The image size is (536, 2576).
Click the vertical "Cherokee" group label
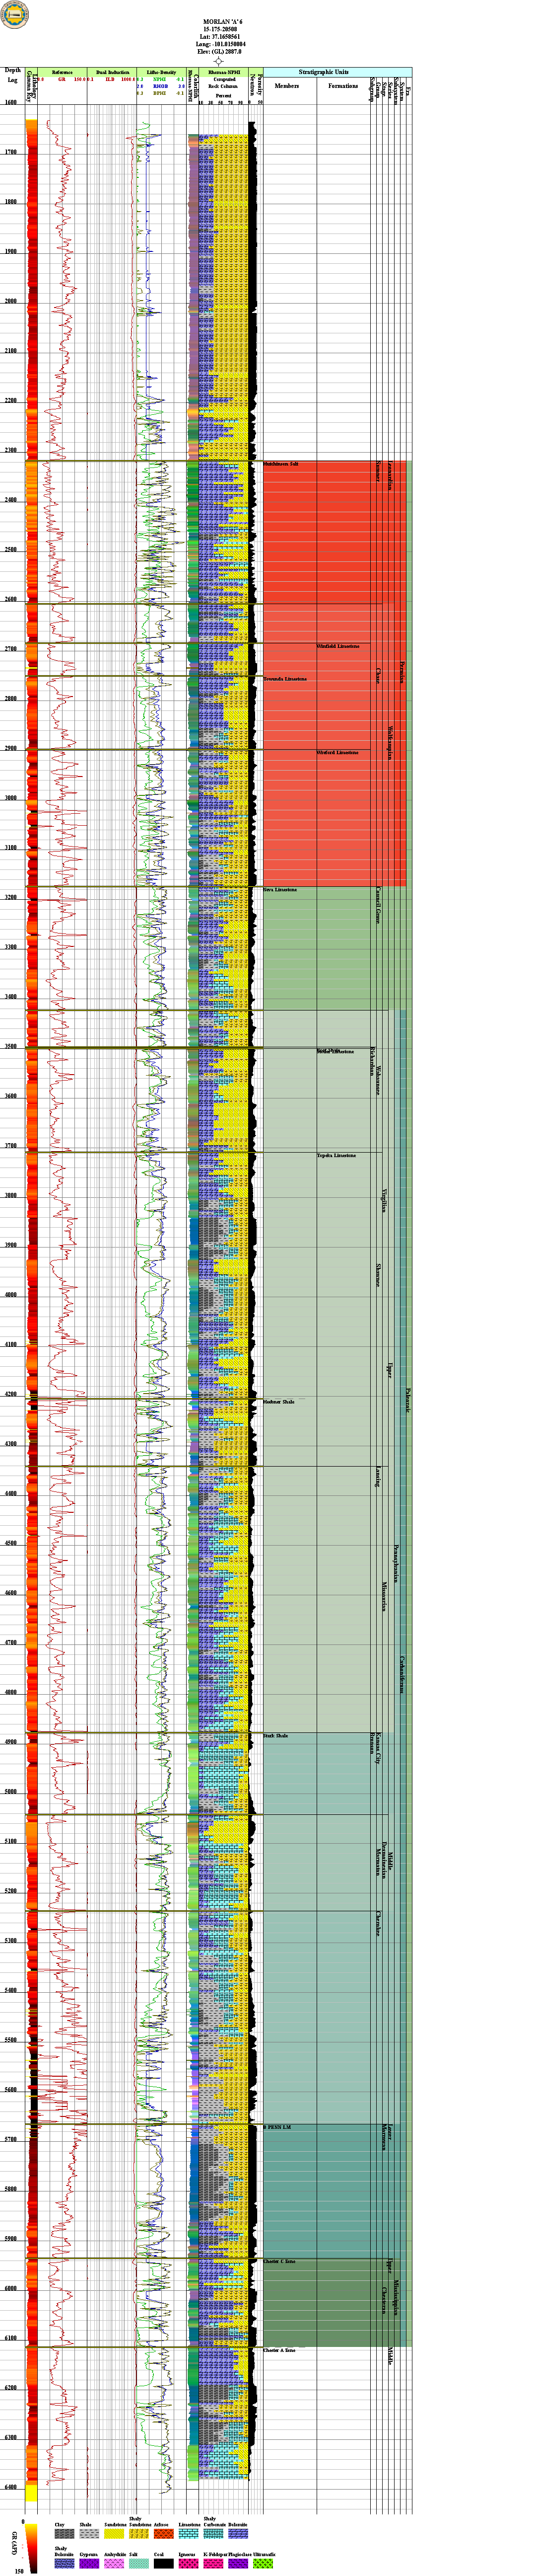tap(378, 1923)
